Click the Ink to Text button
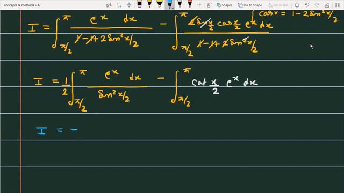 point(278,5)
